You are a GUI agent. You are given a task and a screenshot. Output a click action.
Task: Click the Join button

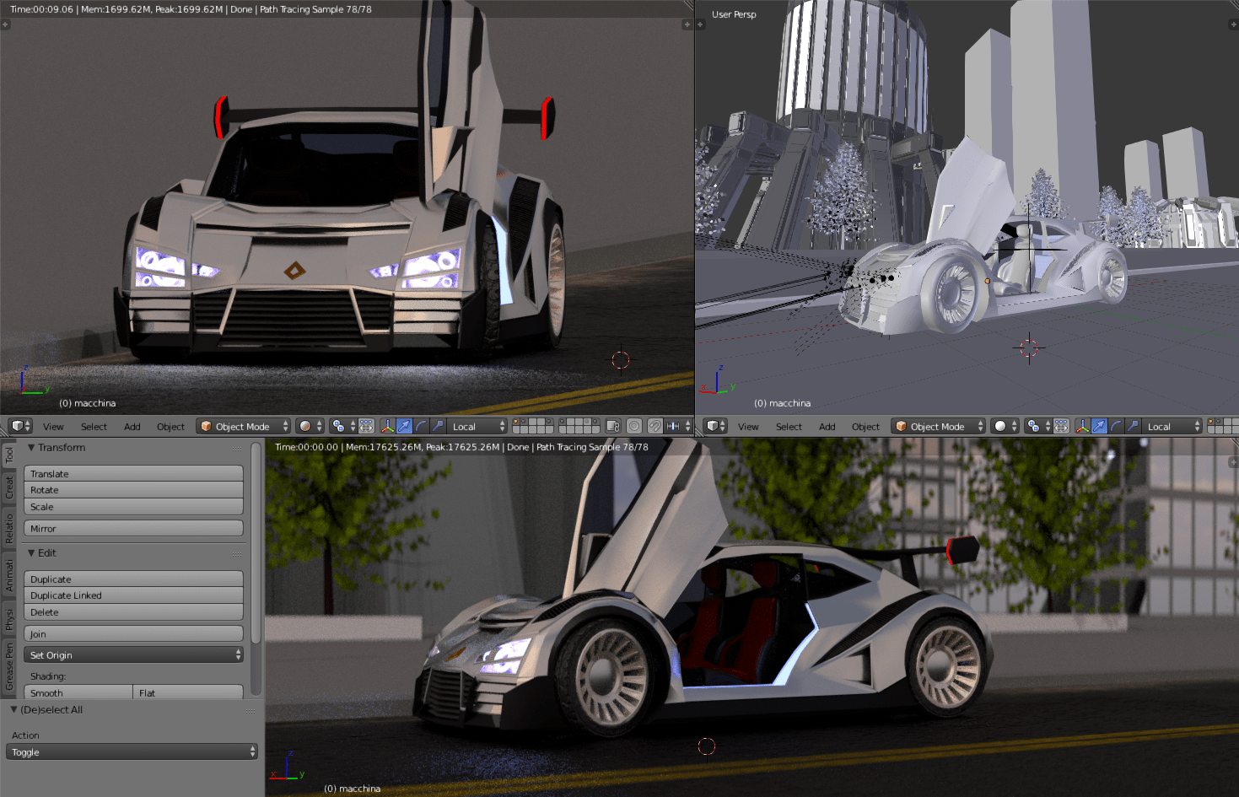pyautogui.click(x=133, y=634)
